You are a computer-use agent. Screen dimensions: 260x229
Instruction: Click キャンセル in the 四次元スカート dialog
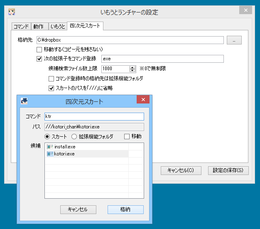click(78, 209)
